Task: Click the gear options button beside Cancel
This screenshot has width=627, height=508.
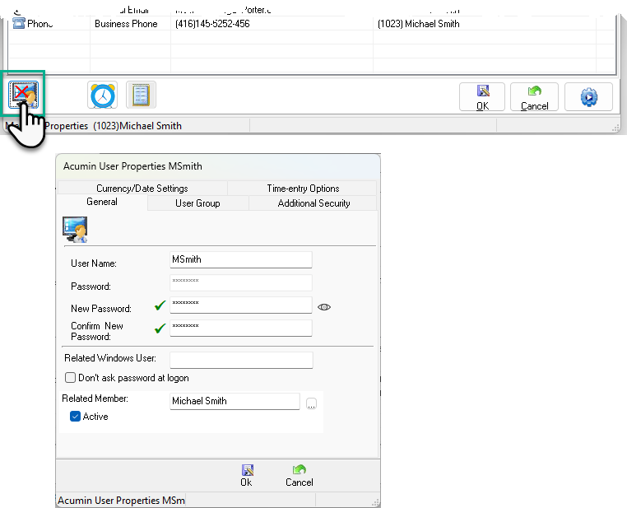Action: pyautogui.click(x=588, y=97)
